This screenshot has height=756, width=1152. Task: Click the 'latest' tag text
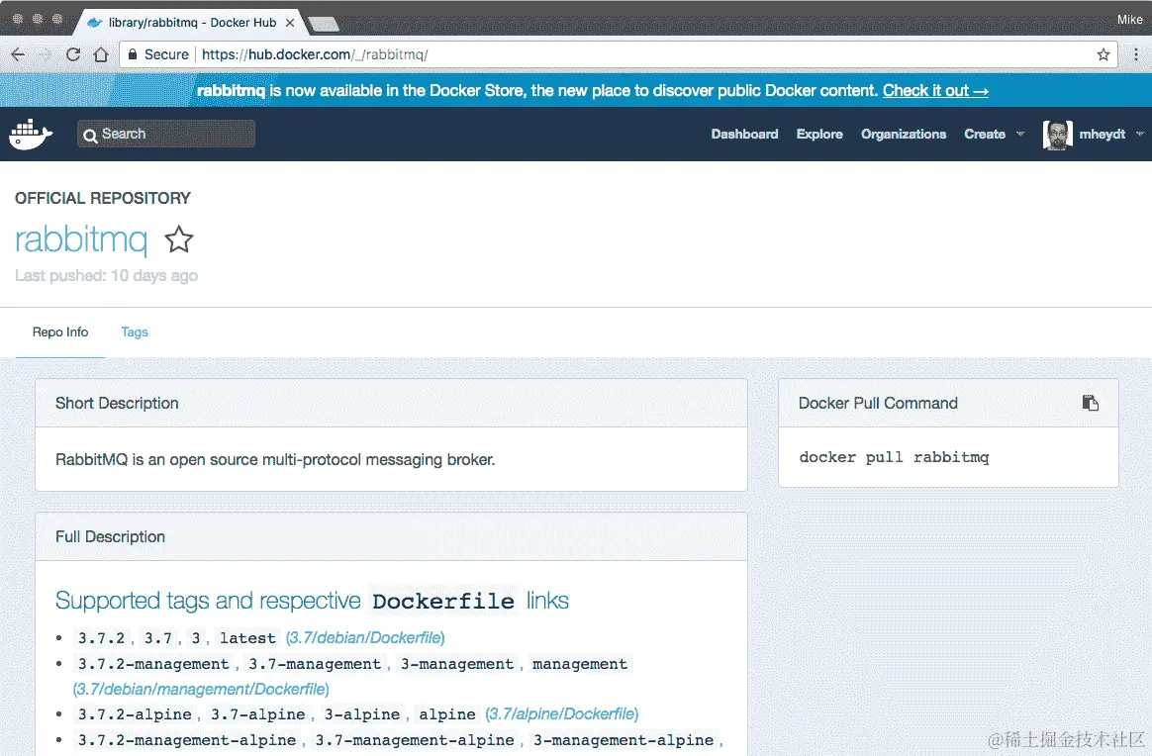(x=247, y=638)
